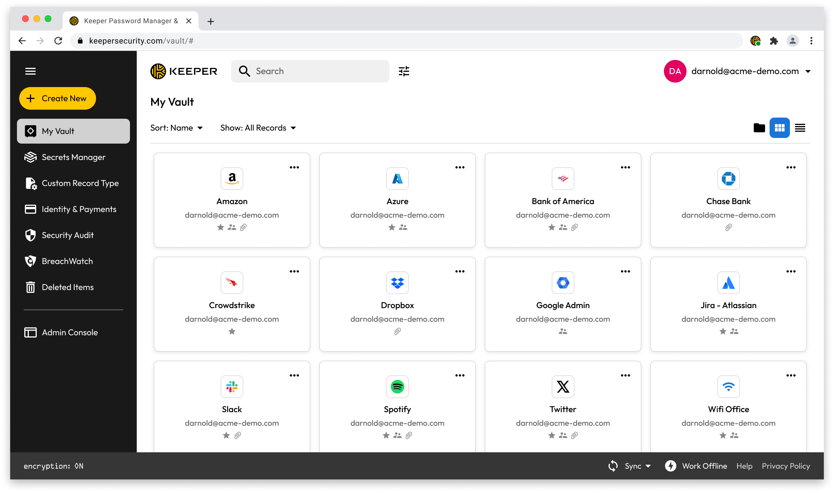Click the DA user avatar
This screenshot has width=834, height=493.
point(675,71)
